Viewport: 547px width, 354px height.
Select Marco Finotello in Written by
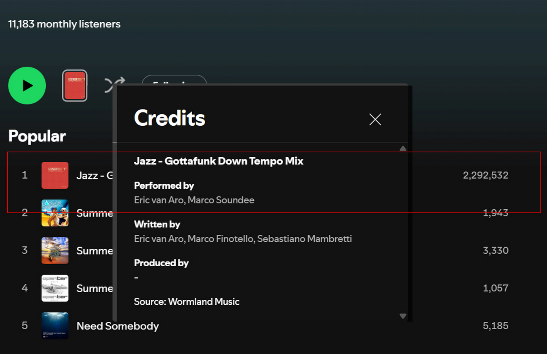[x=221, y=239]
